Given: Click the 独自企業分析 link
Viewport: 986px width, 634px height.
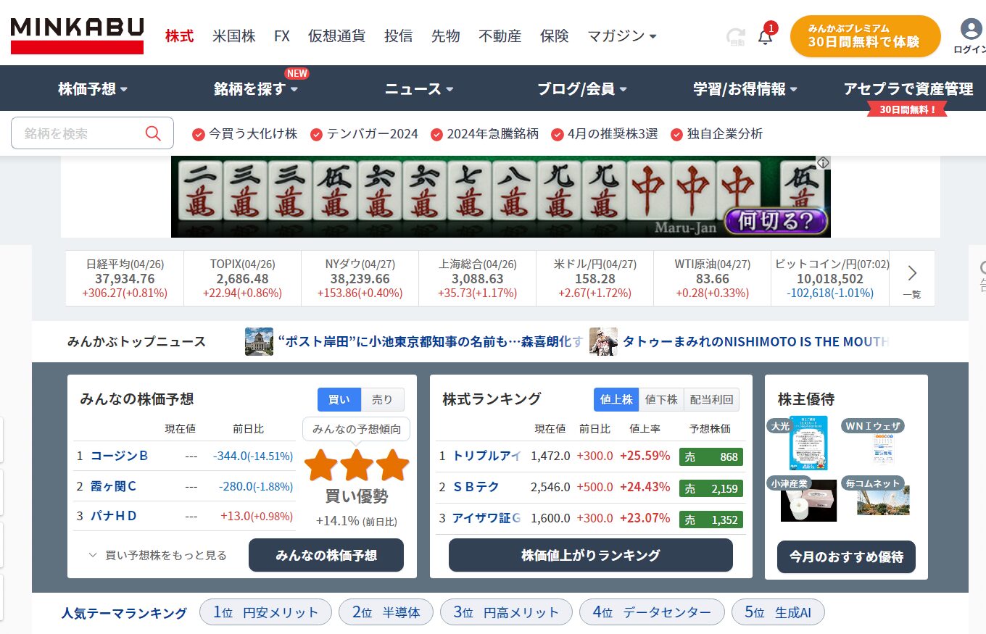Looking at the screenshot, I should point(716,134).
